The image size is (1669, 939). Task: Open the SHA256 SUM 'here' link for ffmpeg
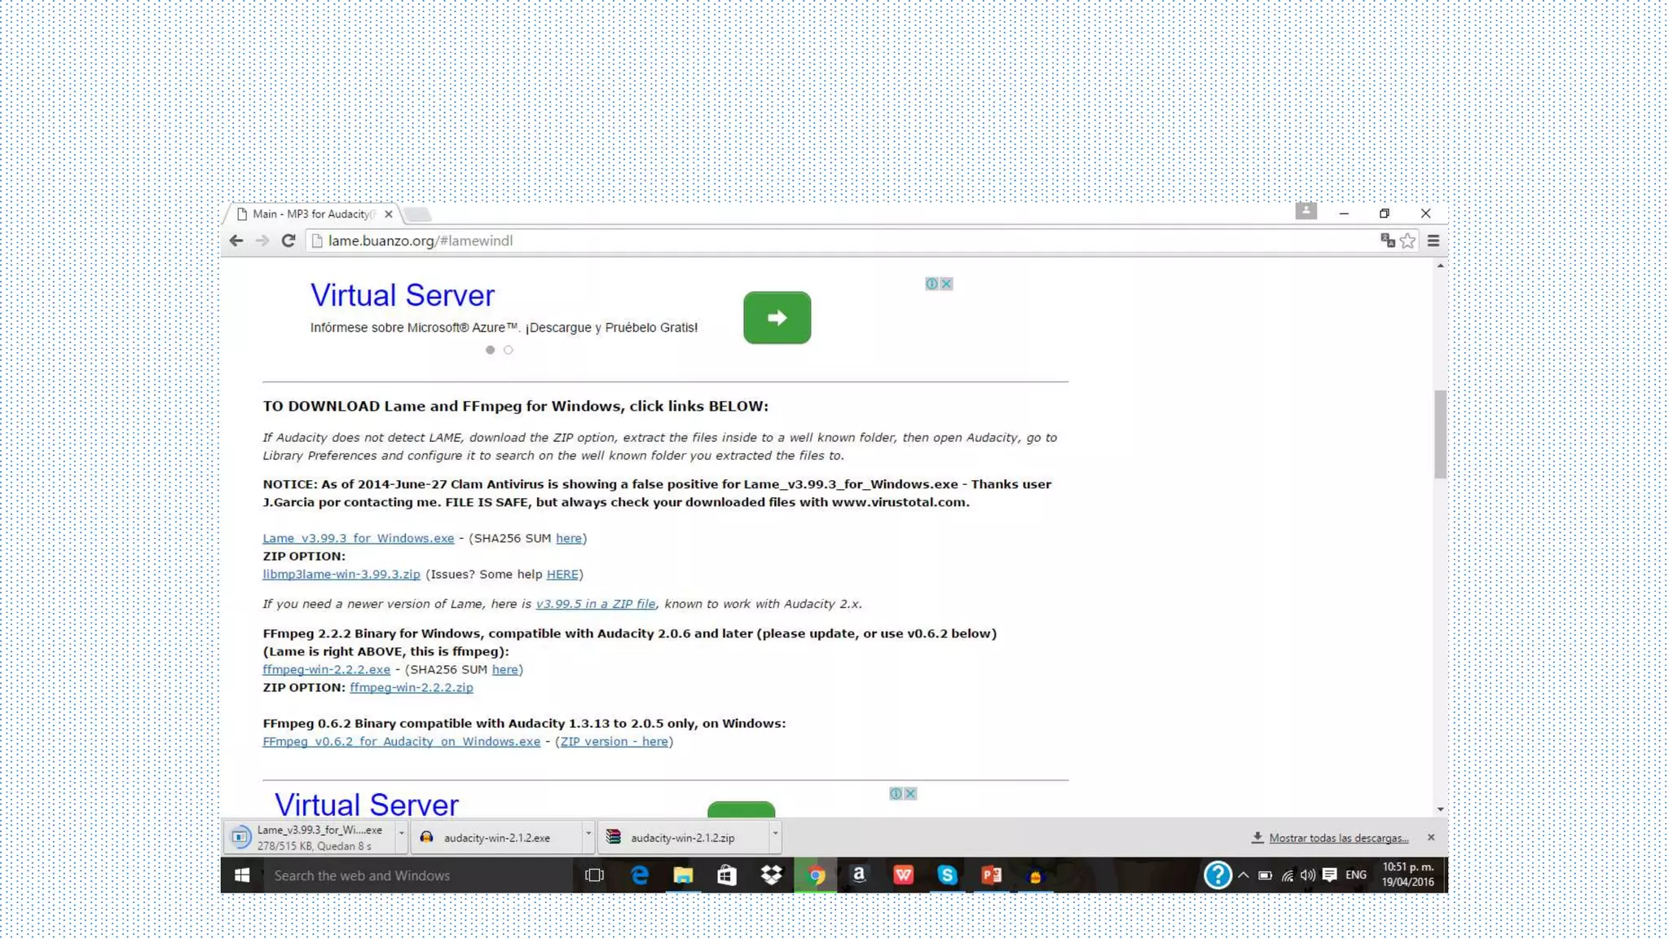click(505, 669)
